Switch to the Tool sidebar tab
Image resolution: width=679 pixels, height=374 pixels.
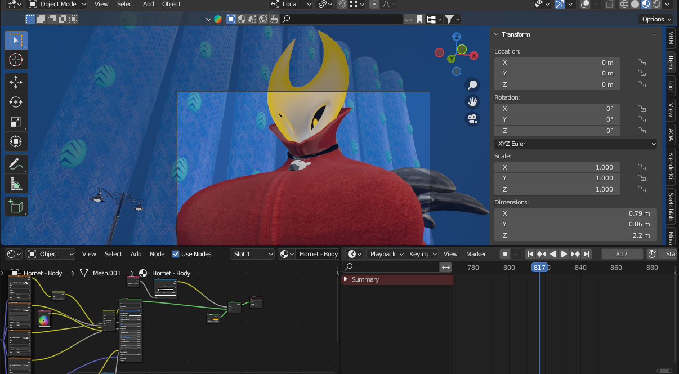point(671,86)
